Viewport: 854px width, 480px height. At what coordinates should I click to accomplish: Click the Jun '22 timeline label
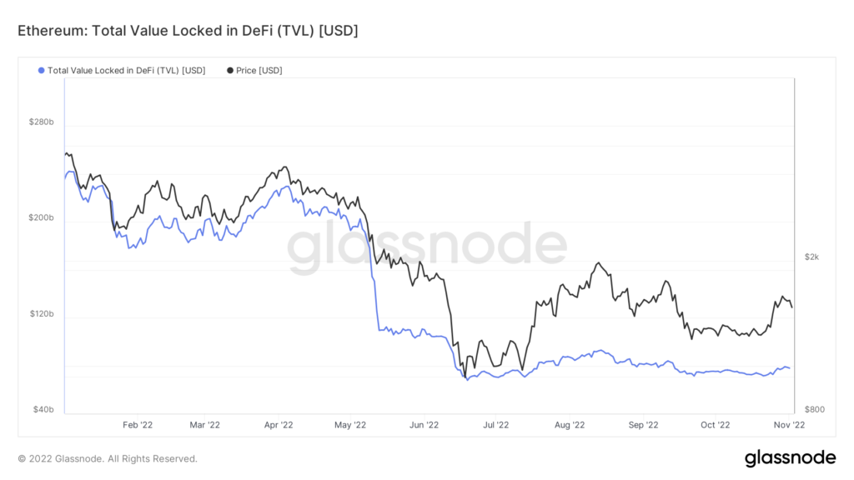424,424
